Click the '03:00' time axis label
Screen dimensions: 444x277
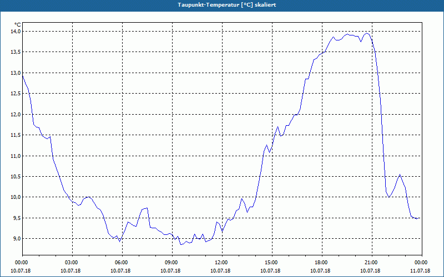71,263
